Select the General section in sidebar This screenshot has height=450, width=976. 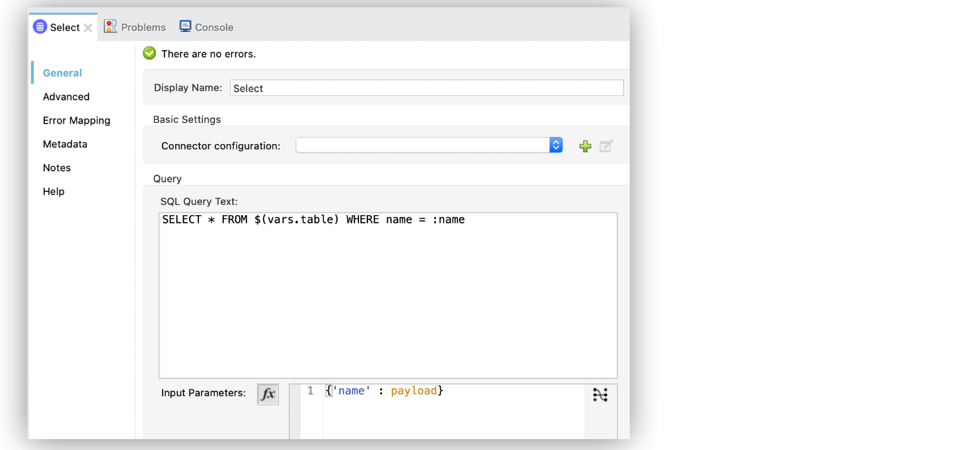tap(62, 73)
